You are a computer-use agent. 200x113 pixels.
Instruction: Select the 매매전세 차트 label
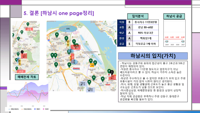[x=27, y=77]
